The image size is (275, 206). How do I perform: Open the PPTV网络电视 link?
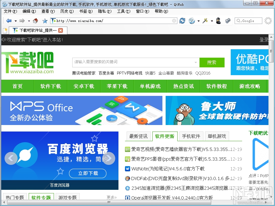[130, 73]
